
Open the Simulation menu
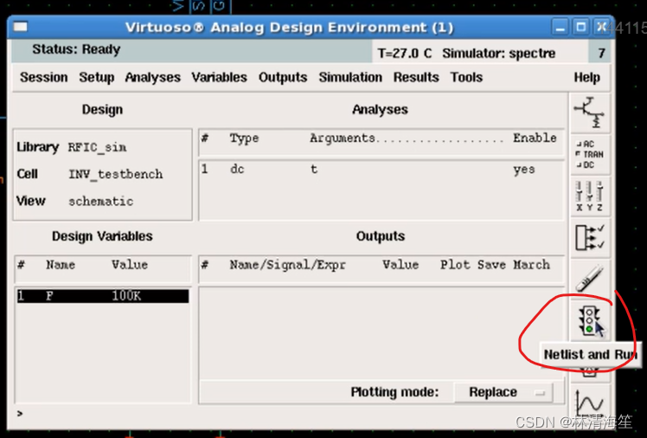[x=350, y=77]
